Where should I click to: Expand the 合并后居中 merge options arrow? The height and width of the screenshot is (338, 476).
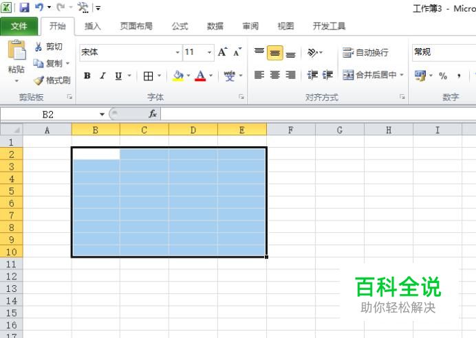(x=402, y=75)
